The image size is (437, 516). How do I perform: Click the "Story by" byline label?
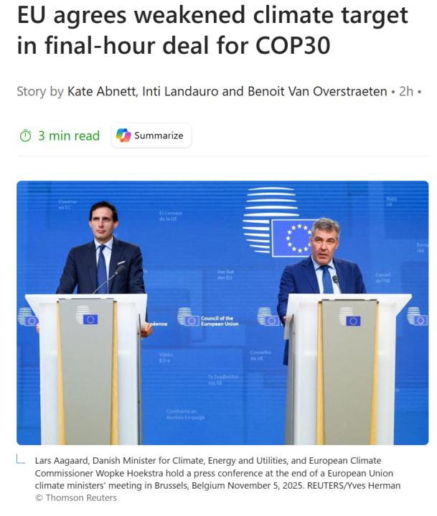[40, 92]
